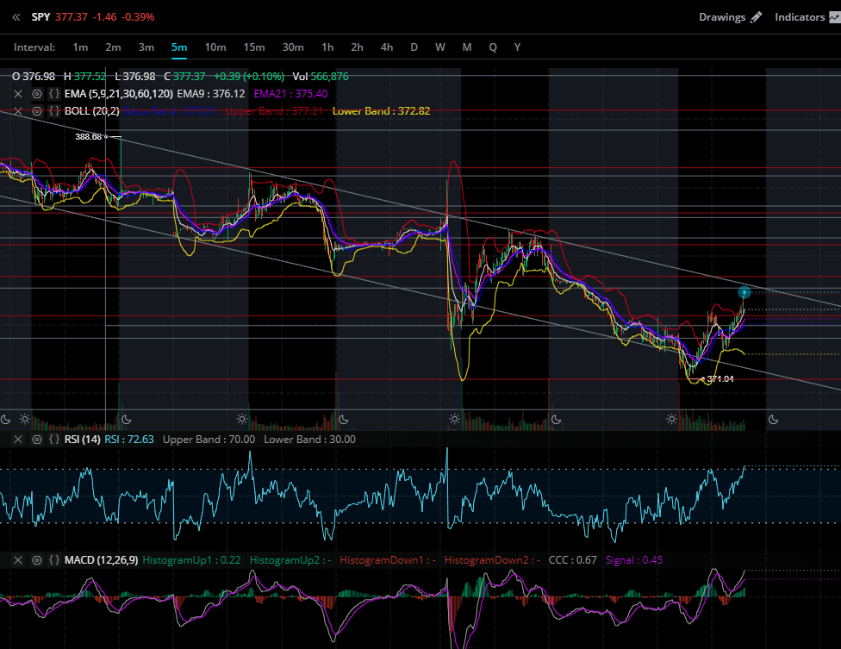The image size is (841, 649).
Task: Toggle visibility of the RSI indicator
Action: [36, 440]
